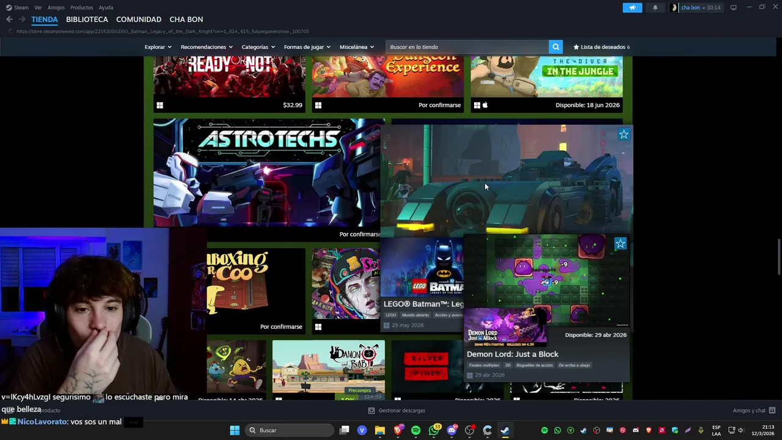Click the 'Mundo abierto' tag
782x440 pixels.
[415, 315]
